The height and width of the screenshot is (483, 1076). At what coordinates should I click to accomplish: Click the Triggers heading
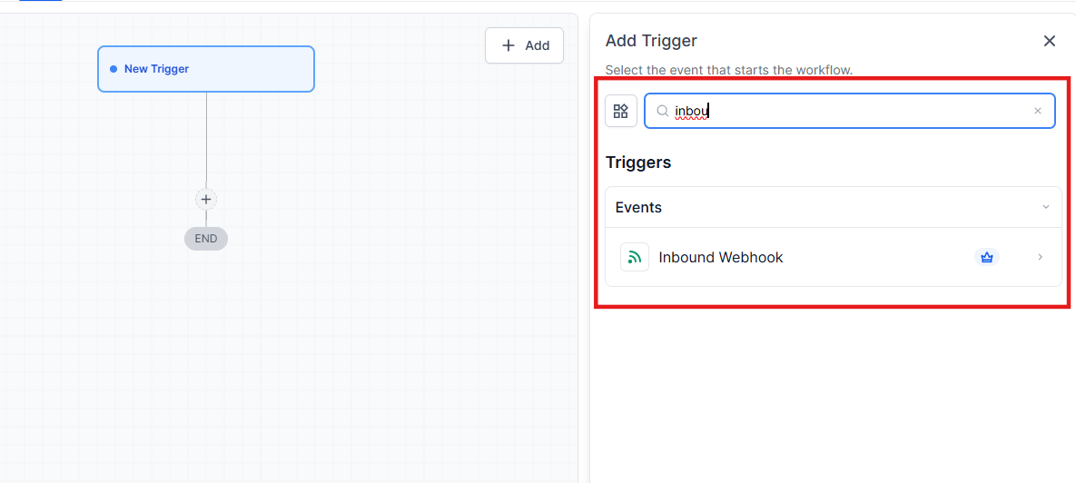[638, 163]
